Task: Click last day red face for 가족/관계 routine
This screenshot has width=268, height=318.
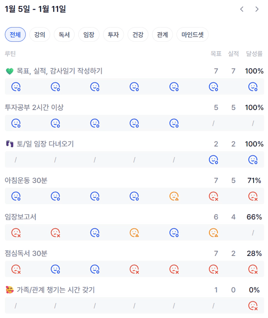Action: [x=253, y=305]
